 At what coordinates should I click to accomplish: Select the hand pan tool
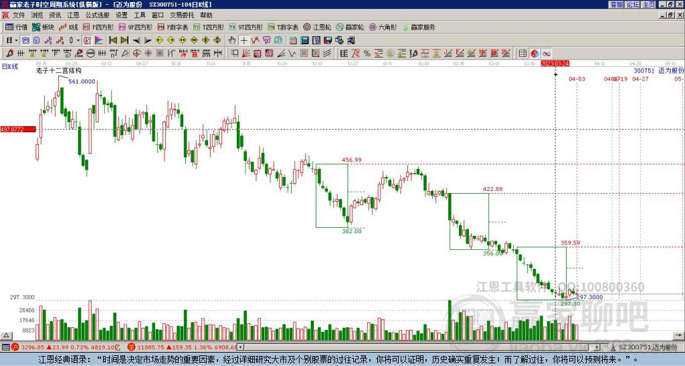pos(232,40)
